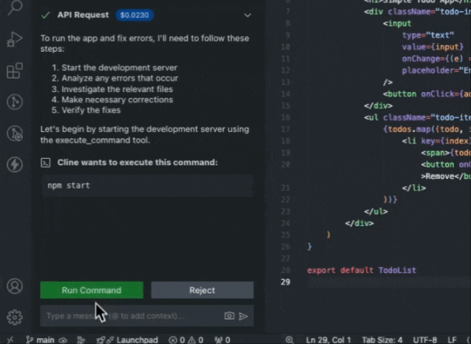Open Search in the activity bar

[15, 7]
